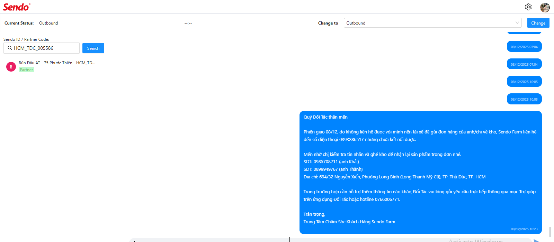This screenshot has height=242, width=554.
Task: Click the Partner tag label
Action: [26, 70]
